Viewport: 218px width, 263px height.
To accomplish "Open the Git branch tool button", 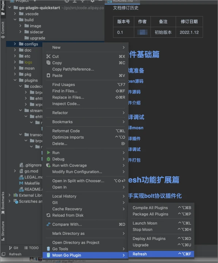I will pyautogui.click(x=14, y=248).
